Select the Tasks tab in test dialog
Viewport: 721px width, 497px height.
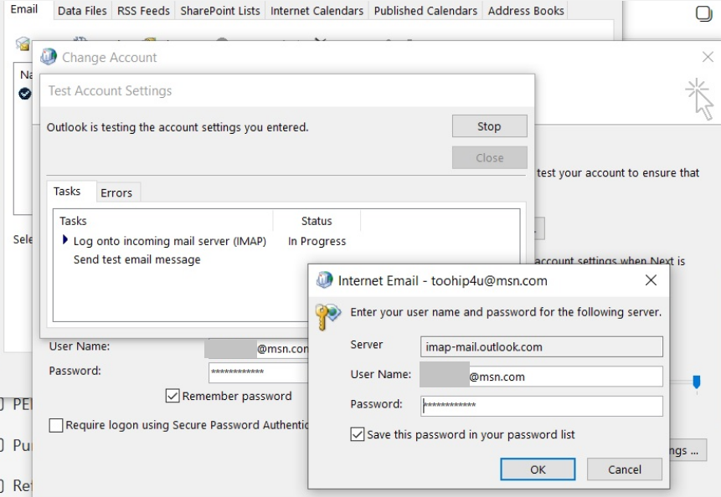pos(67,191)
